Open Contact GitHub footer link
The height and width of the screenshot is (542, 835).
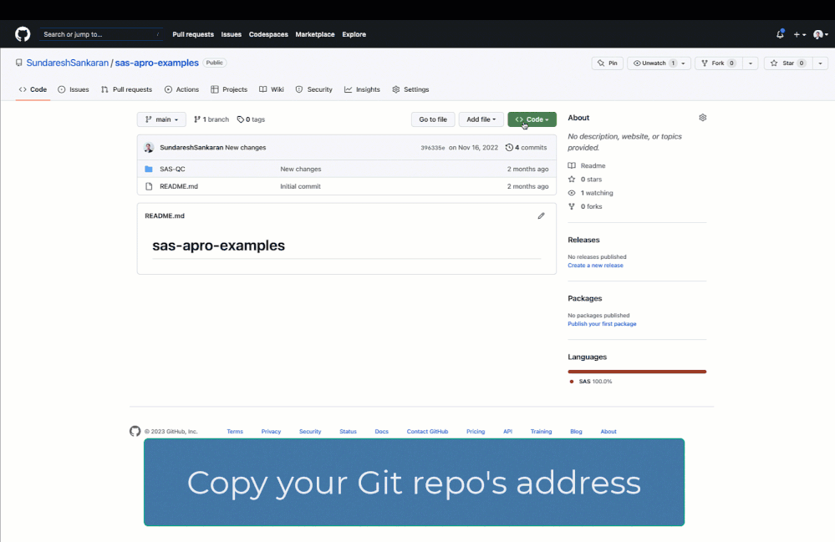click(428, 432)
